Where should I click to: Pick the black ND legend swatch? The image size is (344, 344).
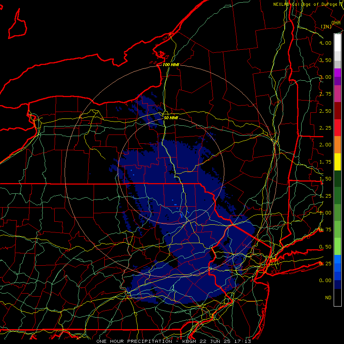[x=338, y=297]
